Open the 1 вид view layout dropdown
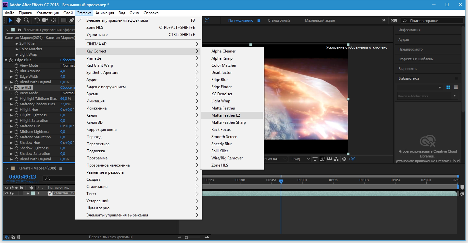 [300, 159]
